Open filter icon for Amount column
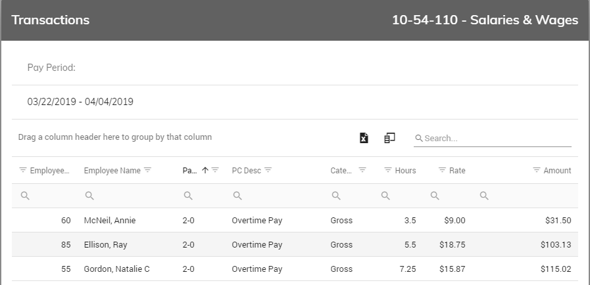Viewport: 590px width, 285px height. click(537, 170)
